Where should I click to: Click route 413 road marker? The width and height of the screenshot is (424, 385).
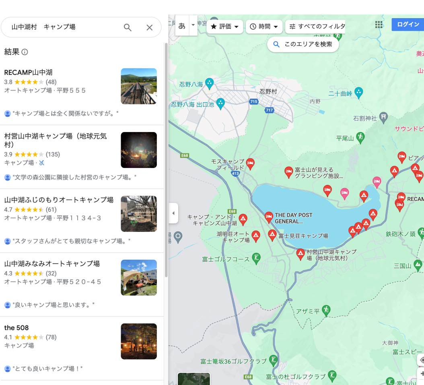click(x=235, y=174)
